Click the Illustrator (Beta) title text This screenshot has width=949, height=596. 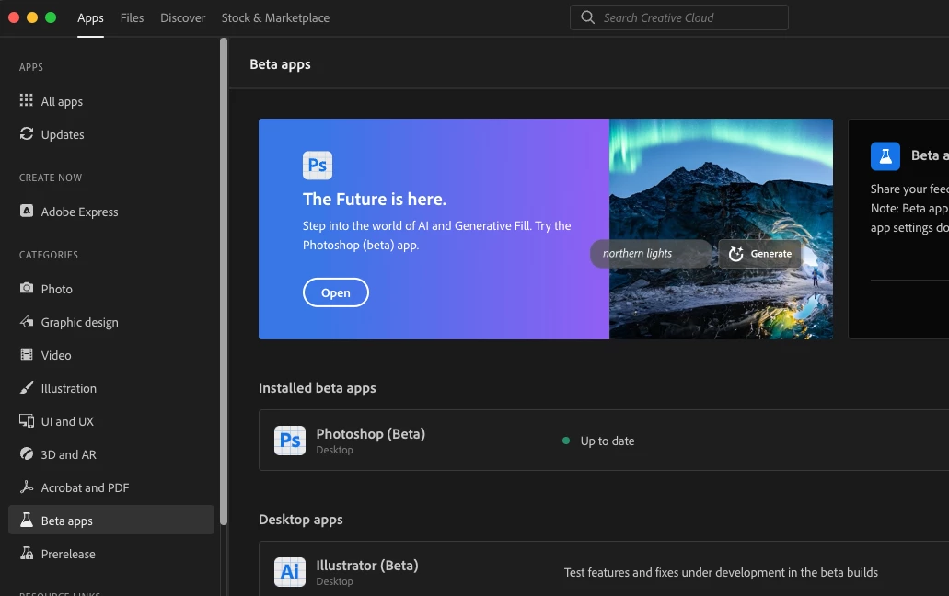point(366,565)
